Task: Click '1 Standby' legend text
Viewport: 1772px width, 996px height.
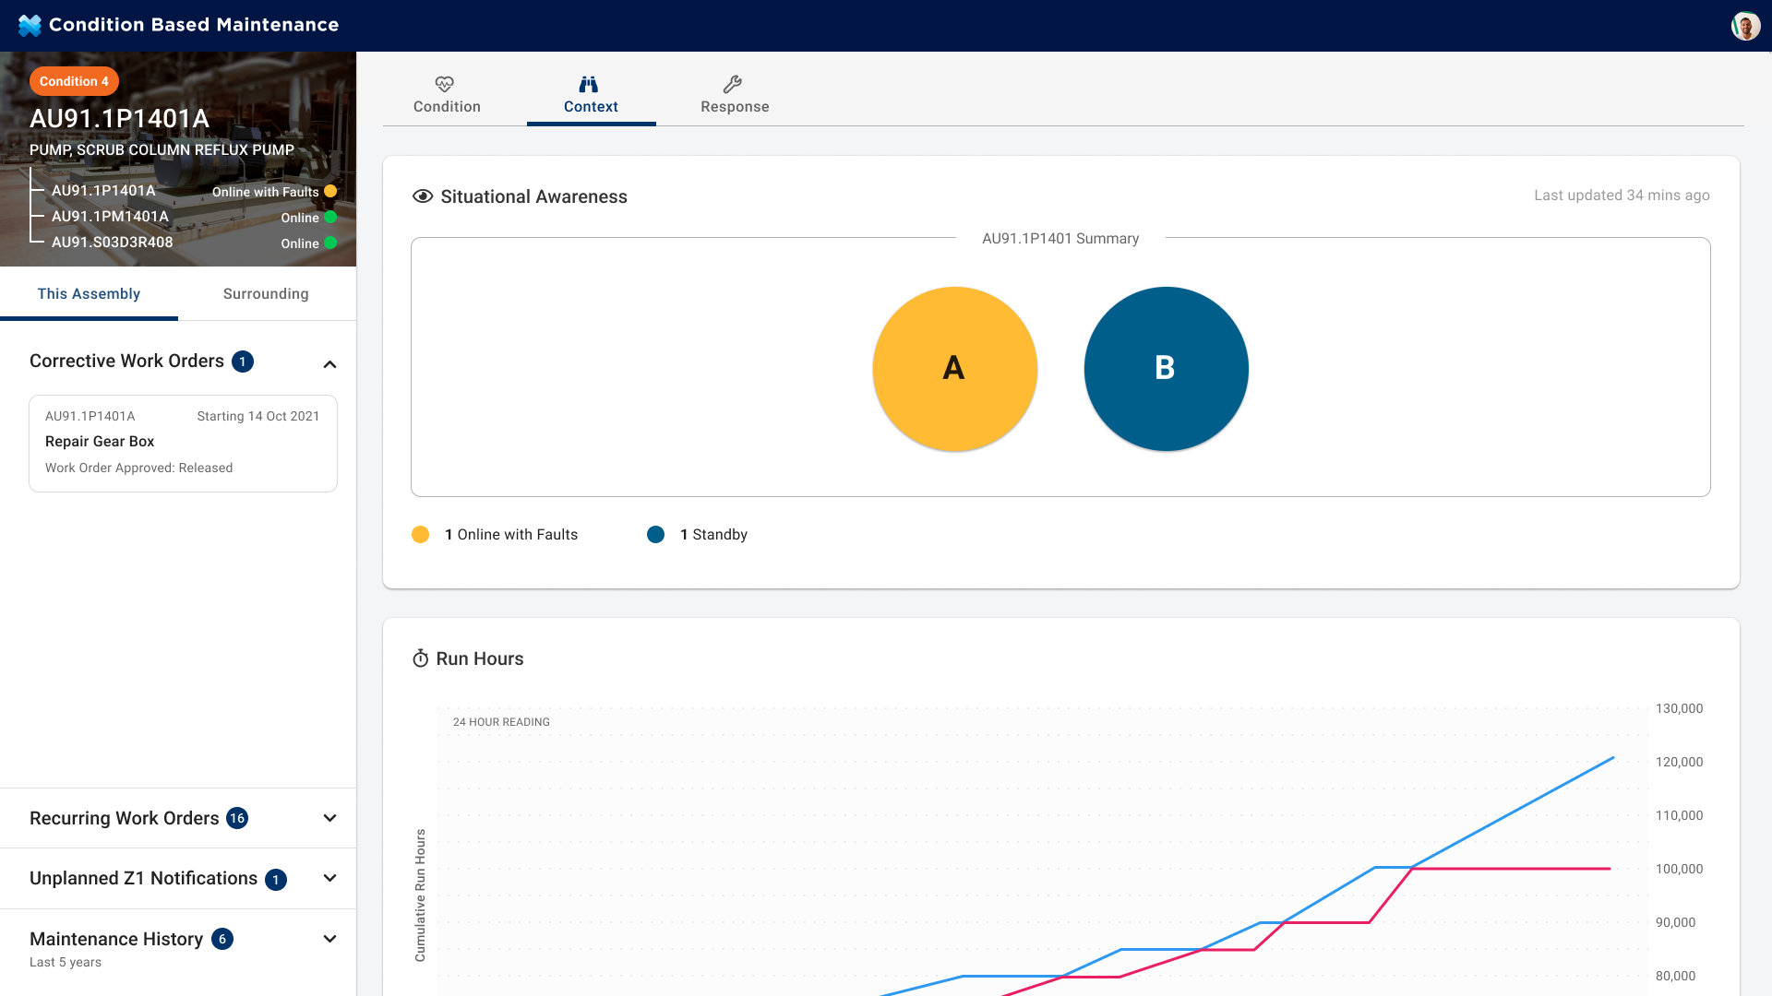Action: [713, 534]
